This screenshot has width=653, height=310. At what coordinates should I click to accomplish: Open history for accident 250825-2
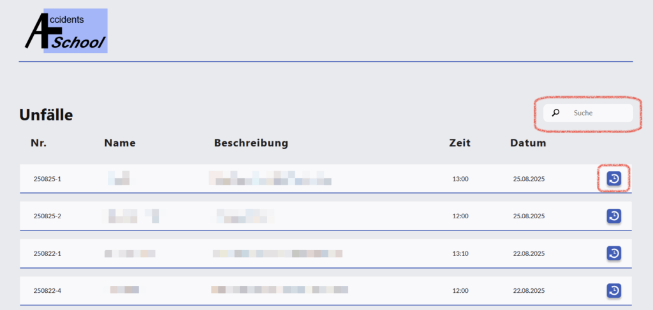pyautogui.click(x=613, y=216)
